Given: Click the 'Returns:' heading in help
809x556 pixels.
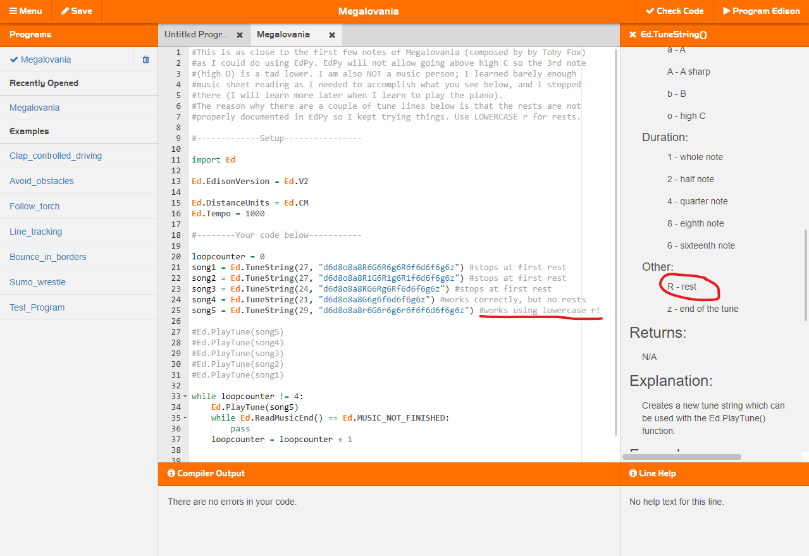Looking at the screenshot, I should point(657,333).
